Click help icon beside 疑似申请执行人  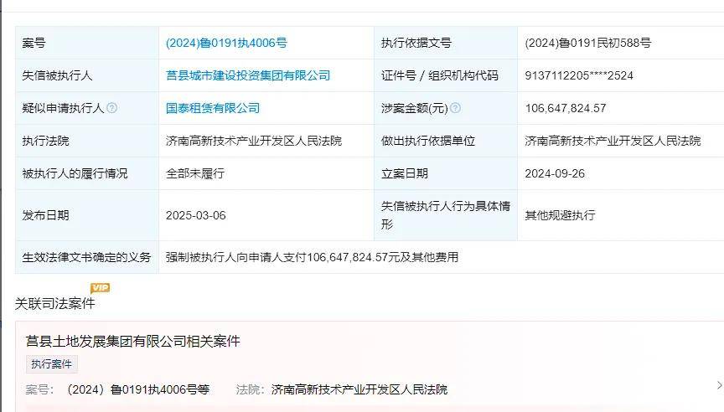tap(111, 107)
